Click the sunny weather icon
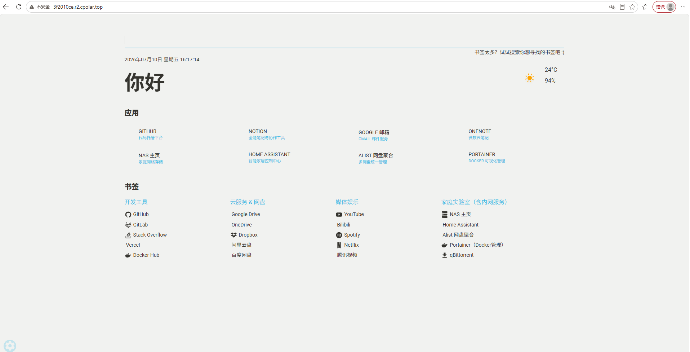Screen dimensions: 690x352 tap(529, 78)
